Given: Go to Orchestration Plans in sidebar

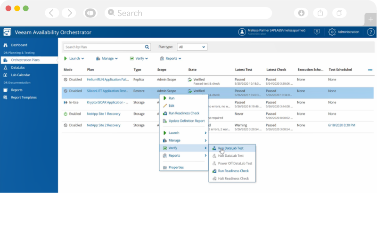Looking at the screenshot, I should coord(29,60).
